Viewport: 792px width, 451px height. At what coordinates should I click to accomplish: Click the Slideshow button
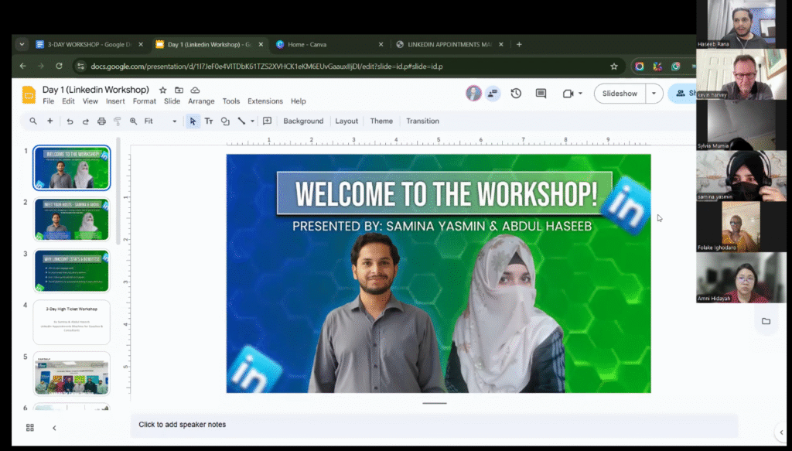620,94
